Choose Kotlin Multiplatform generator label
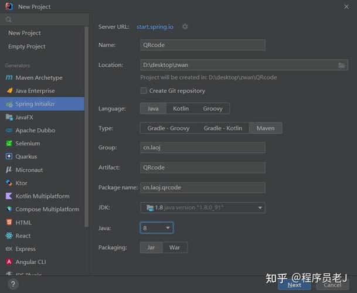Viewport: 357px width, 293px height. coord(42,196)
